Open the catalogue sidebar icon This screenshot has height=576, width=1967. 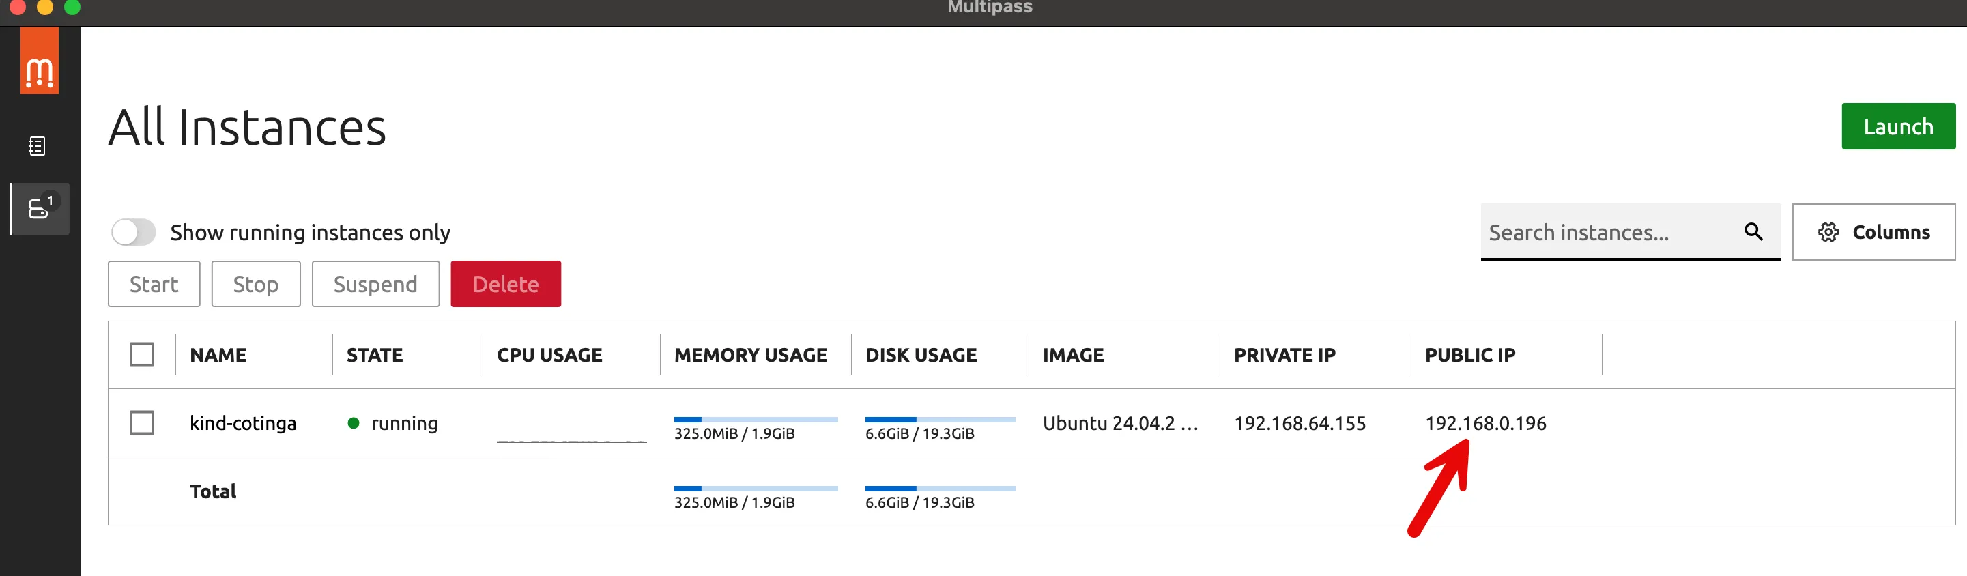point(37,146)
